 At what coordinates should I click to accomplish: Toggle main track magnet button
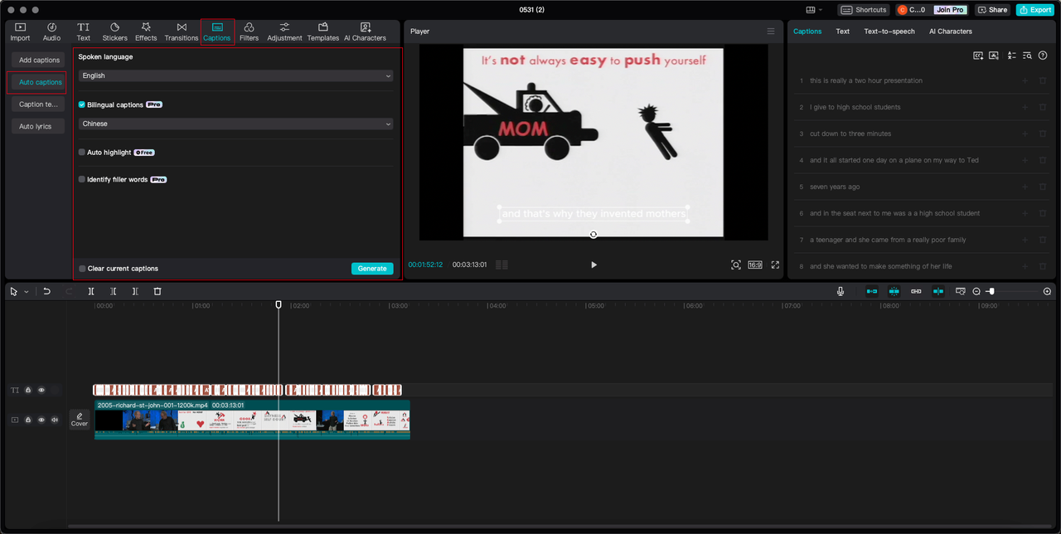(x=872, y=291)
